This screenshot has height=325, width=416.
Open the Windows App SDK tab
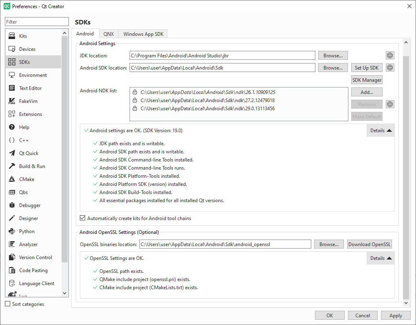pyautogui.click(x=143, y=34)
